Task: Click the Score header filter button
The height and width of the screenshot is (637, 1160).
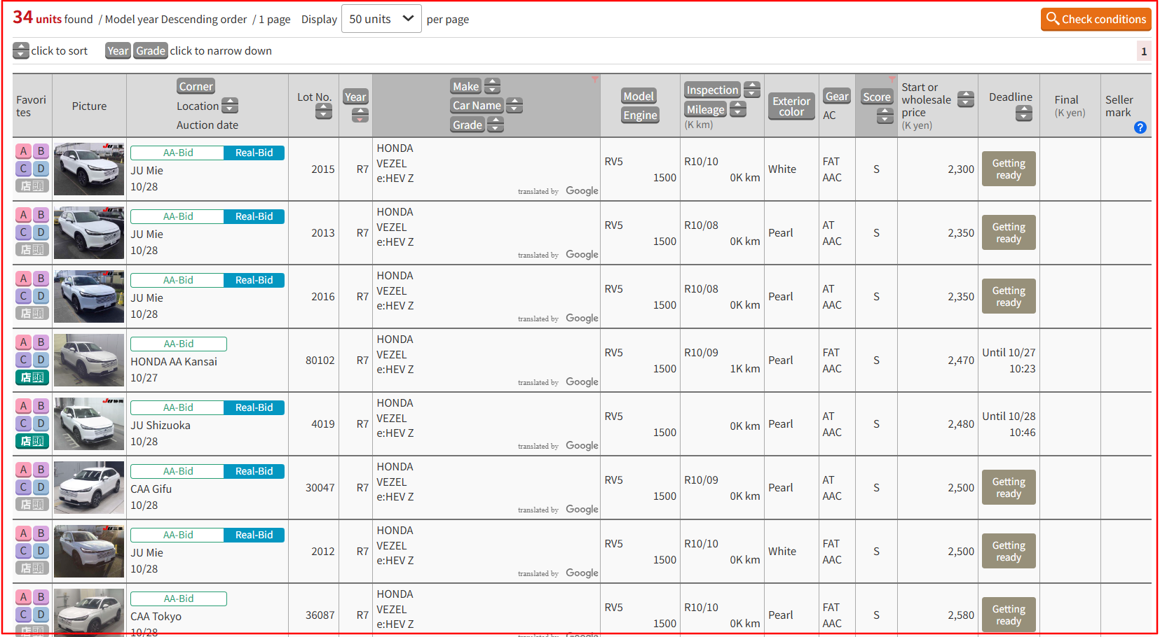Action: tap(877, 97)
